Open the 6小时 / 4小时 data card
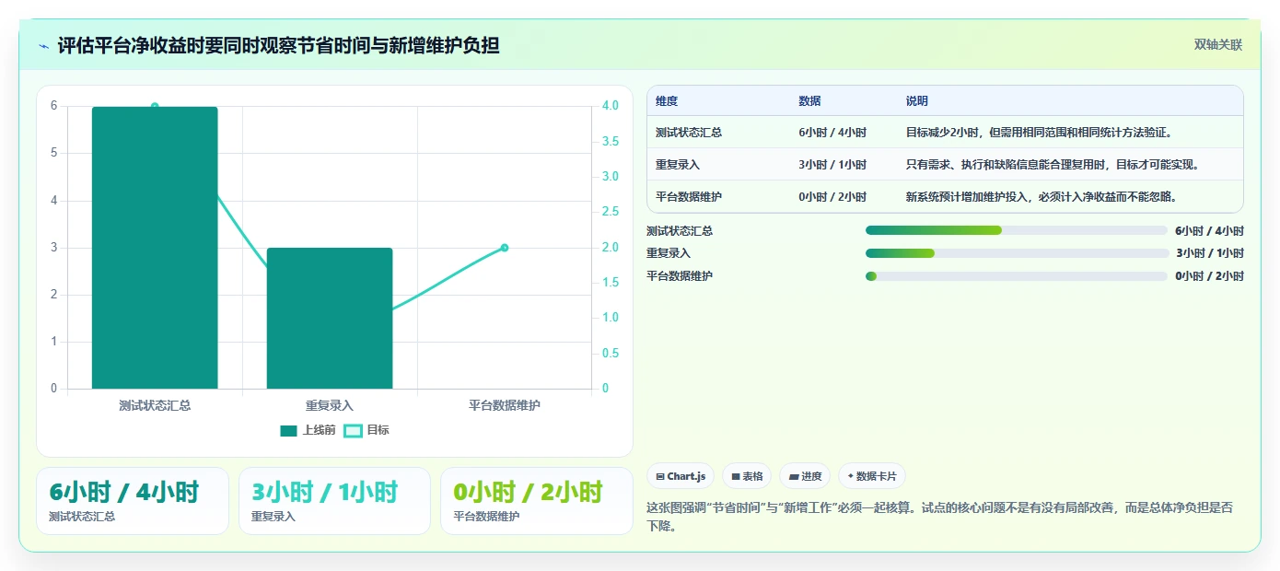Screen dimensions: 1280x571 pyautogui.click(x=133, y=501)
